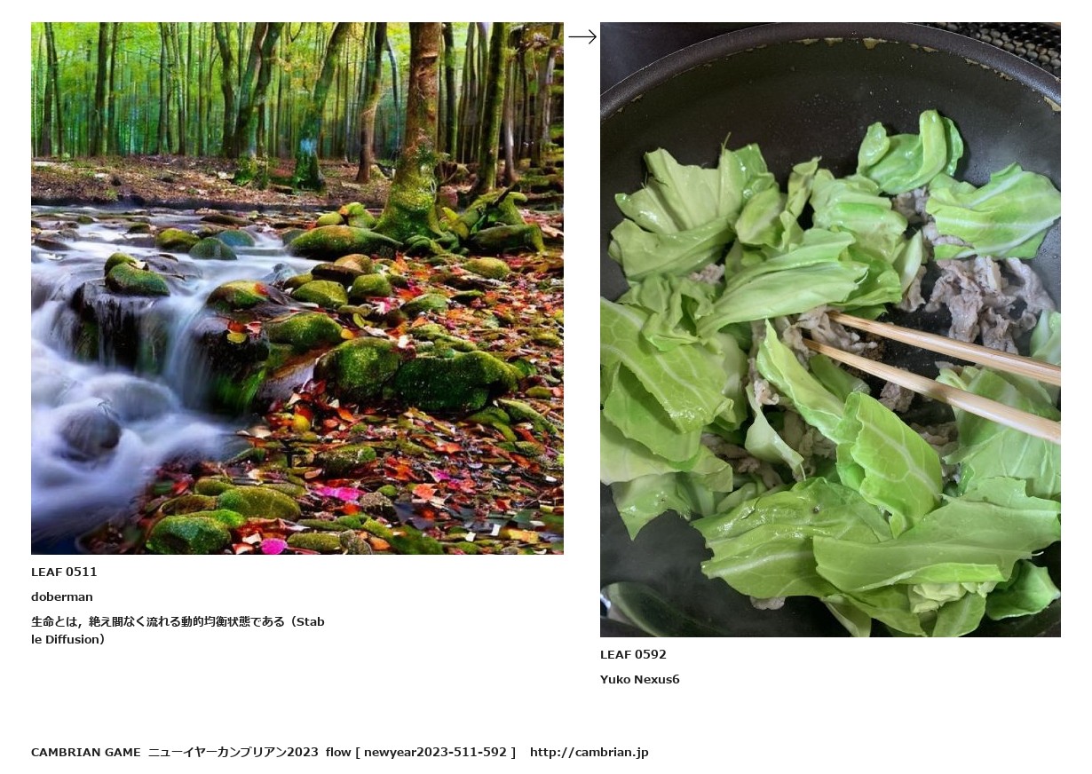1092x774 pixels.
Task: Select the Japanese caption under the forest image
Action: click(x=178, y=630)
